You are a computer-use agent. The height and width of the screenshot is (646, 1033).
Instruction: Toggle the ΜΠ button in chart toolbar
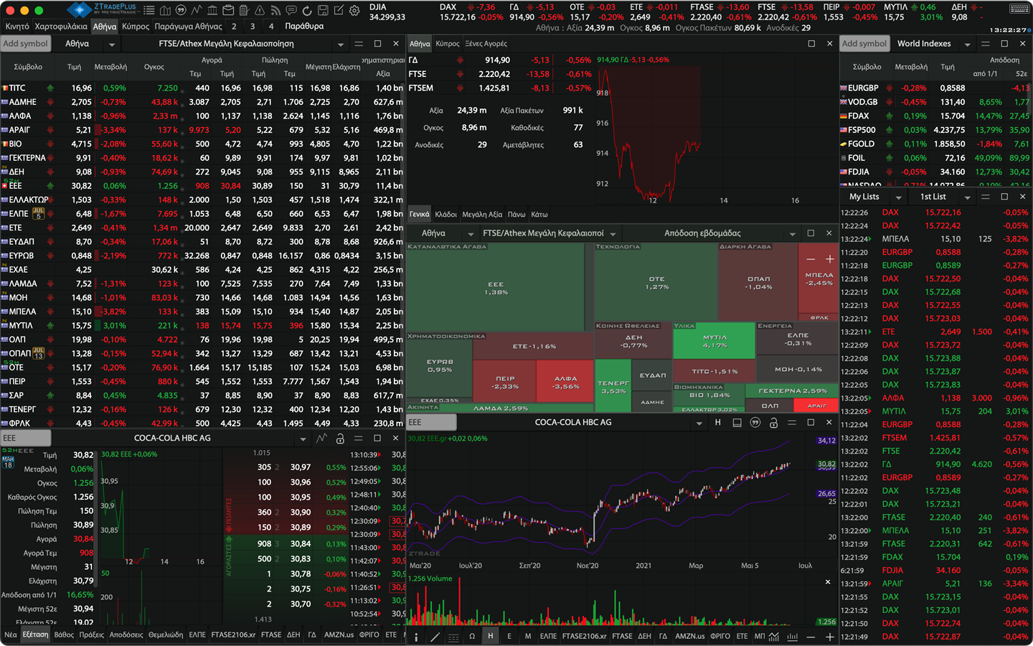tap(760, 637)
